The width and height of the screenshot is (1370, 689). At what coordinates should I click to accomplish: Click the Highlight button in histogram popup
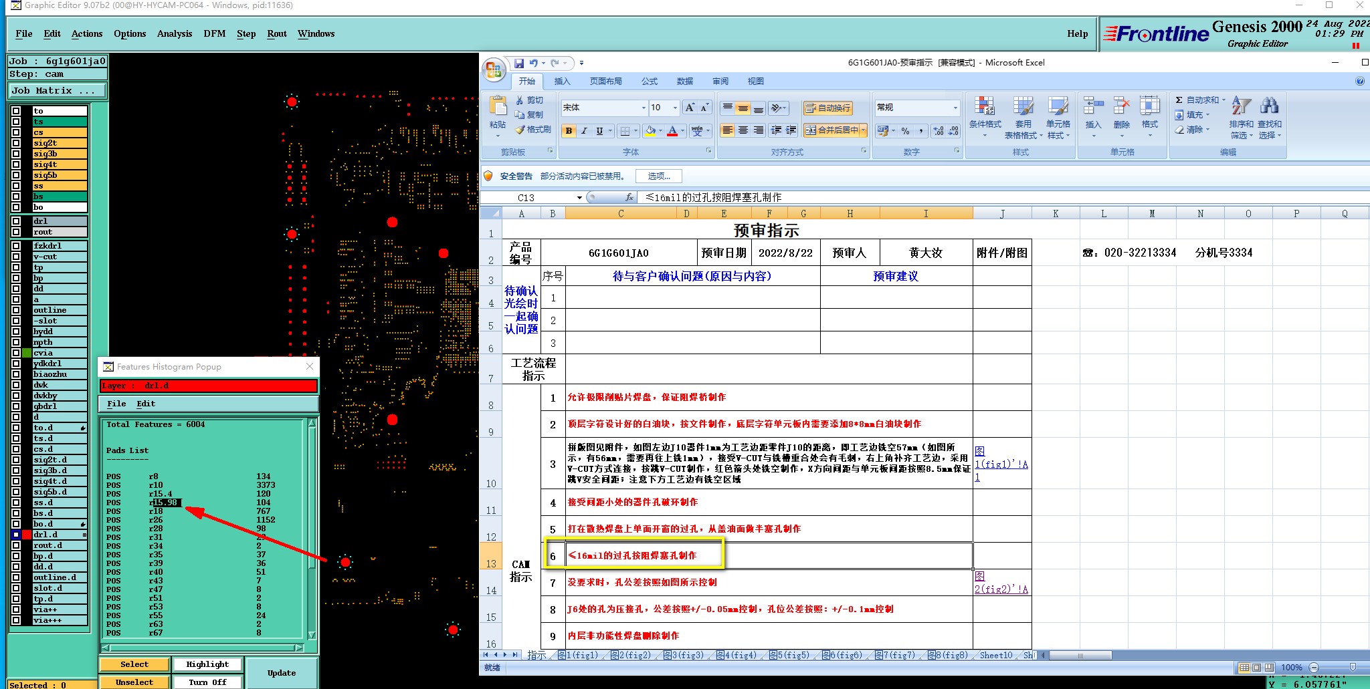point(207,664)
